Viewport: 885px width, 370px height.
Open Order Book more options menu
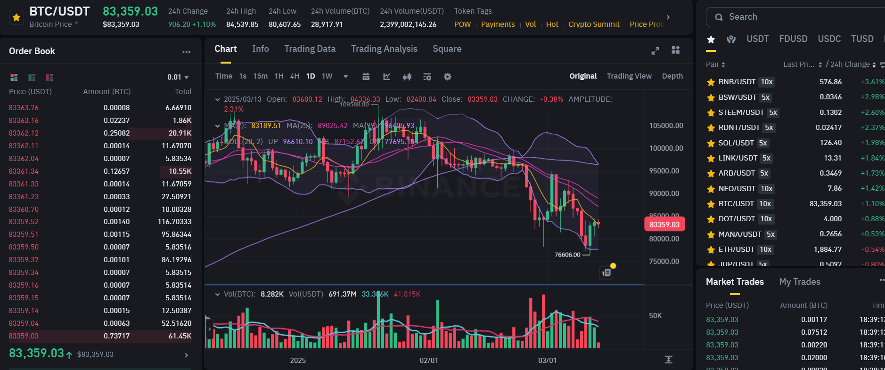pos(187,52)
